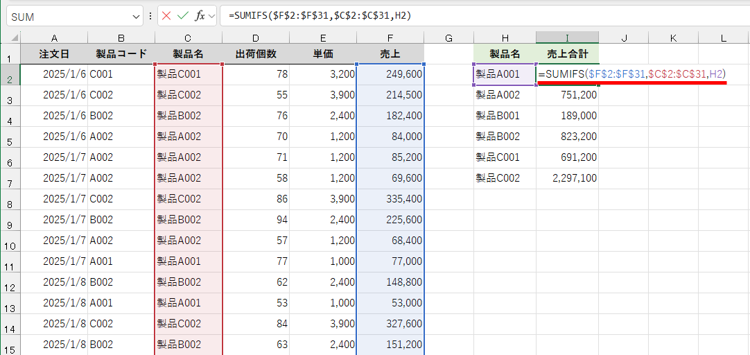Click the 製品名 header in column H
The image size is (750, 355).
[x=505, y=54]
